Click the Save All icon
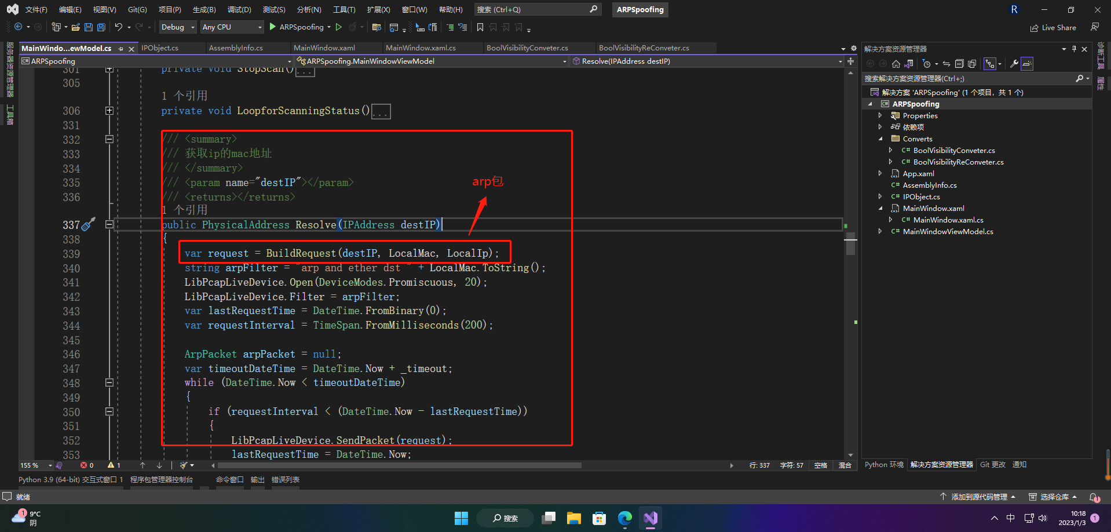Screen dimensions: 1111x532 101,27
